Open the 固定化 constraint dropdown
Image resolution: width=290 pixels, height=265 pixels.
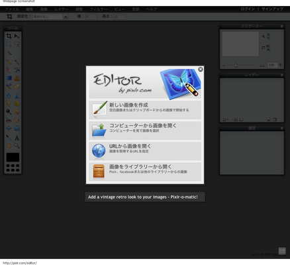pyautogui.click(x=50, y=17)
